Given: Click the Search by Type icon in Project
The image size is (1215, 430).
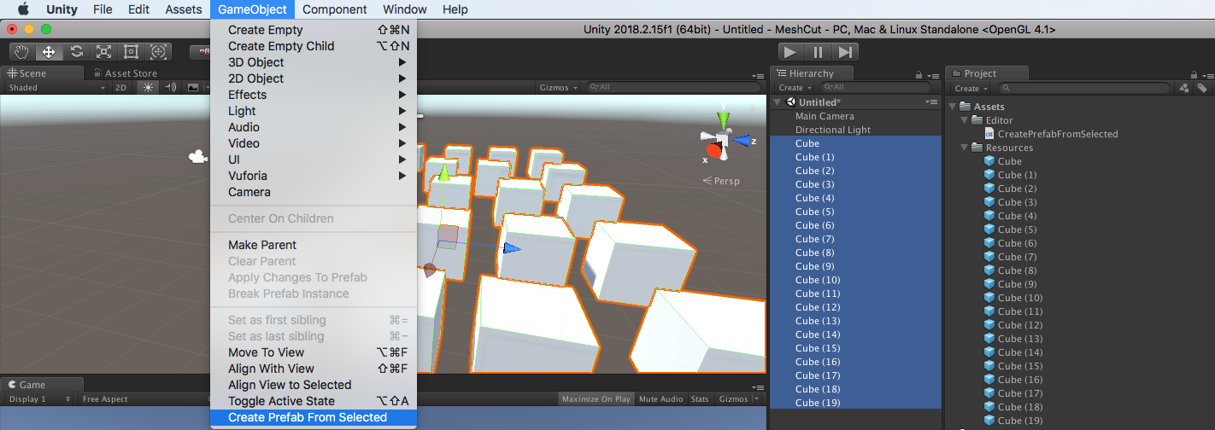Looking at the screenshot, I should point(1185,88).
